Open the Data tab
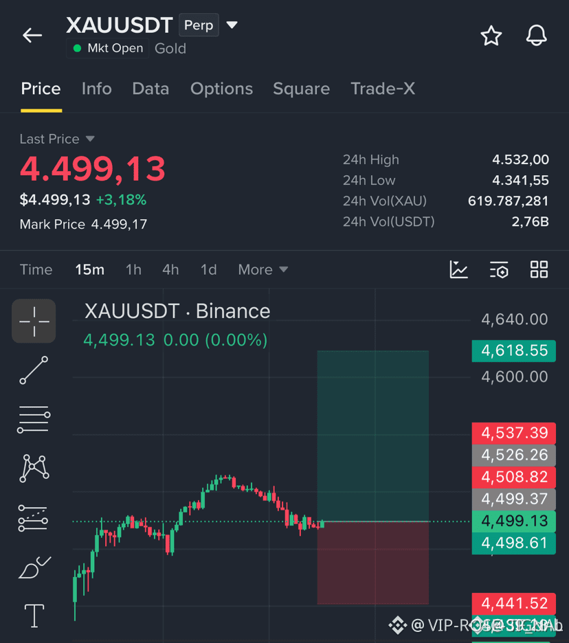The image size is (569, 643). (x=150, y=89)
